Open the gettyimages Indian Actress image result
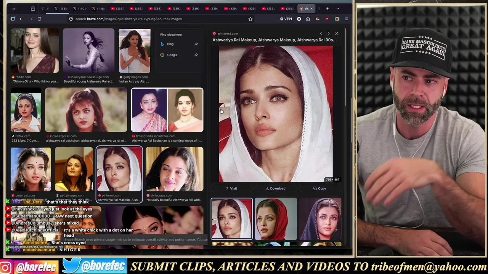The width and height of the screenshot is (488, 274). 135,50
